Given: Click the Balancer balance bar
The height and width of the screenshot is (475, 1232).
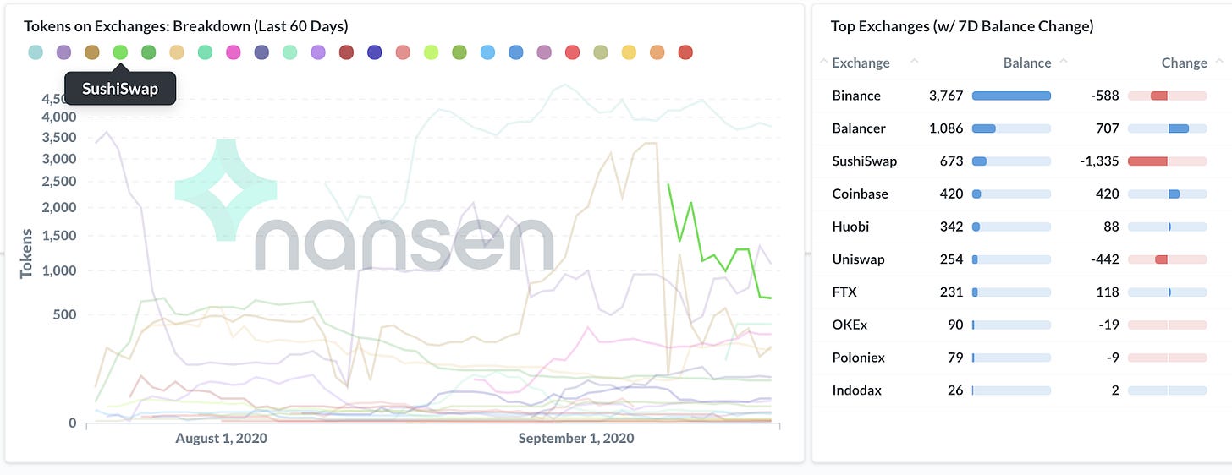Looking at the screenshot, I should (x=1011, y=128).
